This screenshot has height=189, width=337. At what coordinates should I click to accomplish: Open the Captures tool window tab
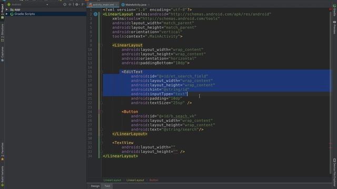2,54
